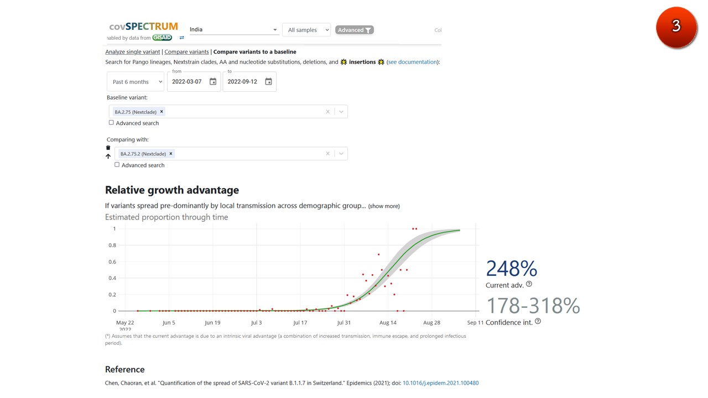Clear the Baseline variant field
708x398 pixels.
point(327,112)
